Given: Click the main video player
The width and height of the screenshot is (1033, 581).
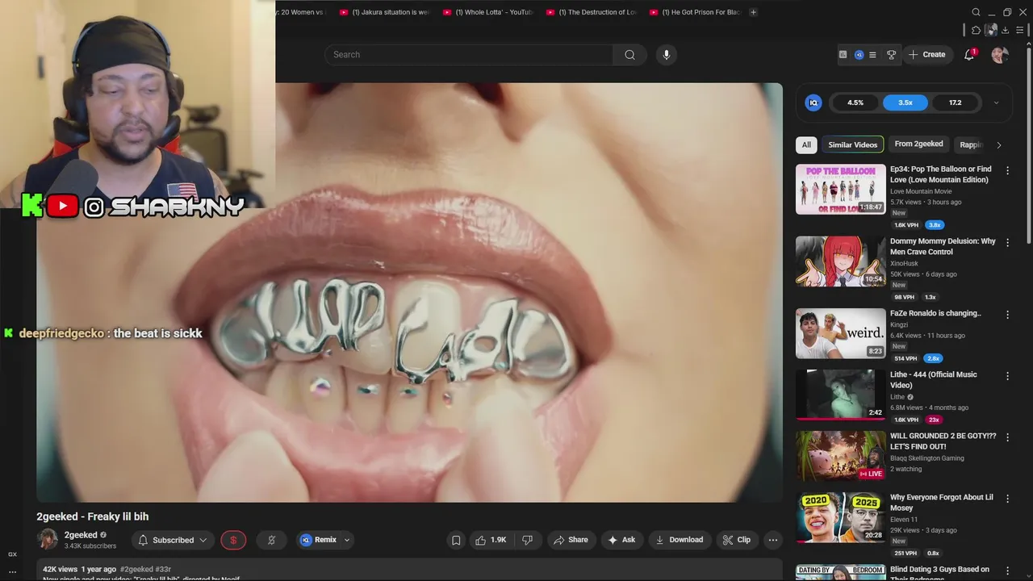Looking at the screenshot, I should pos(409,292).
